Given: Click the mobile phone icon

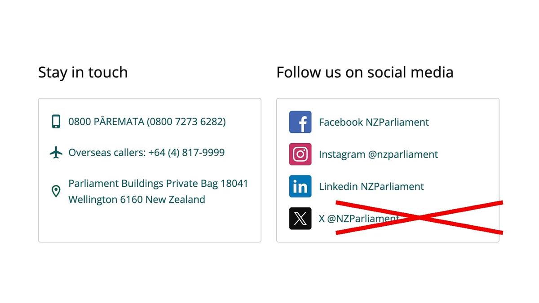Looking at the screenshot, I should (56, 122).
